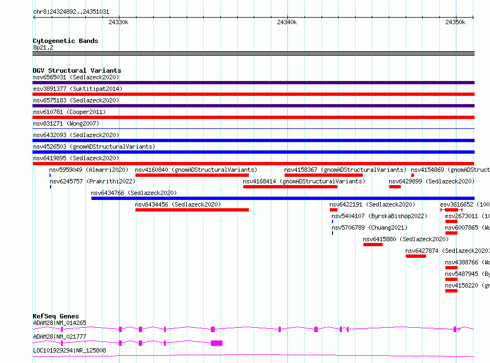Click the gray 8p21.2 cytogenetic band bar
Image resolution: width=490 pixels, height=363 pixels.
coord(253,53)
